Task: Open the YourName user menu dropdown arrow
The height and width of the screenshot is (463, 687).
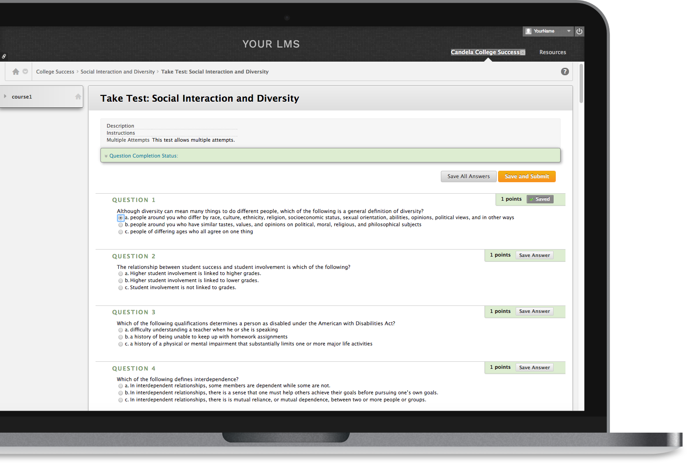Action: pos(569,31)
